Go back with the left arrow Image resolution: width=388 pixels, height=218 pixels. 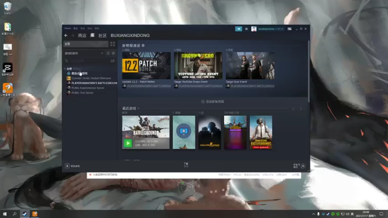click(x=66, y=35)
